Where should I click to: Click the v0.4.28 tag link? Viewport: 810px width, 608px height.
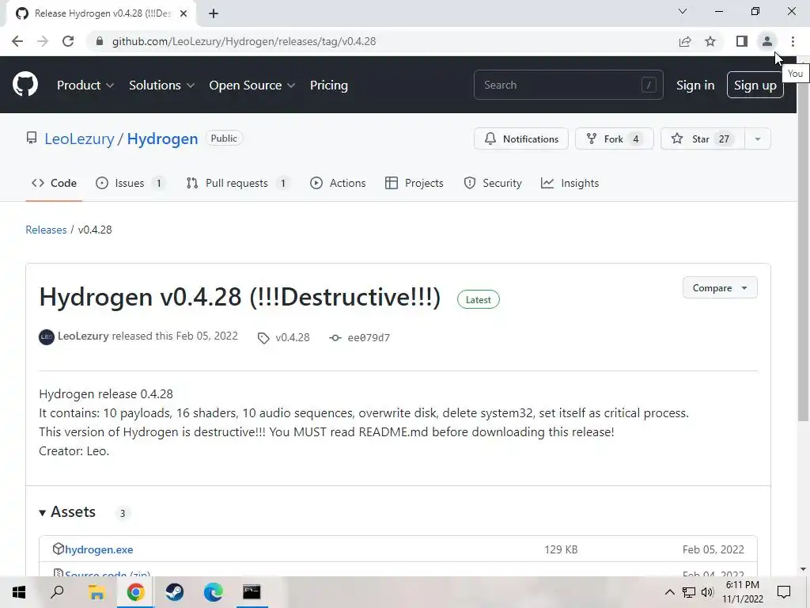pos(284,337)
